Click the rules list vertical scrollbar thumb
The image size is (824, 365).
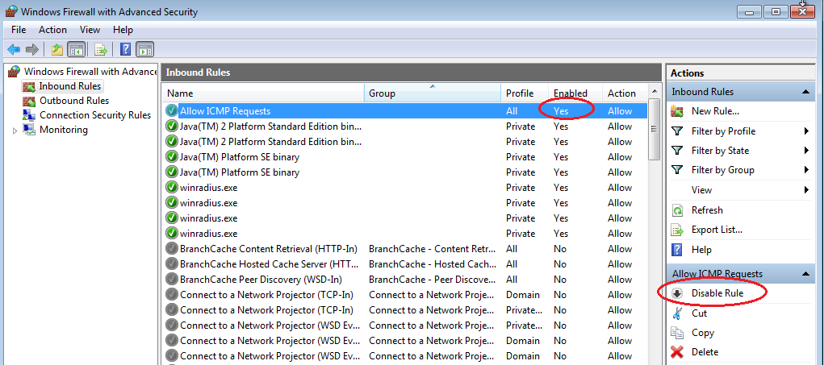(x=655, y=129)
